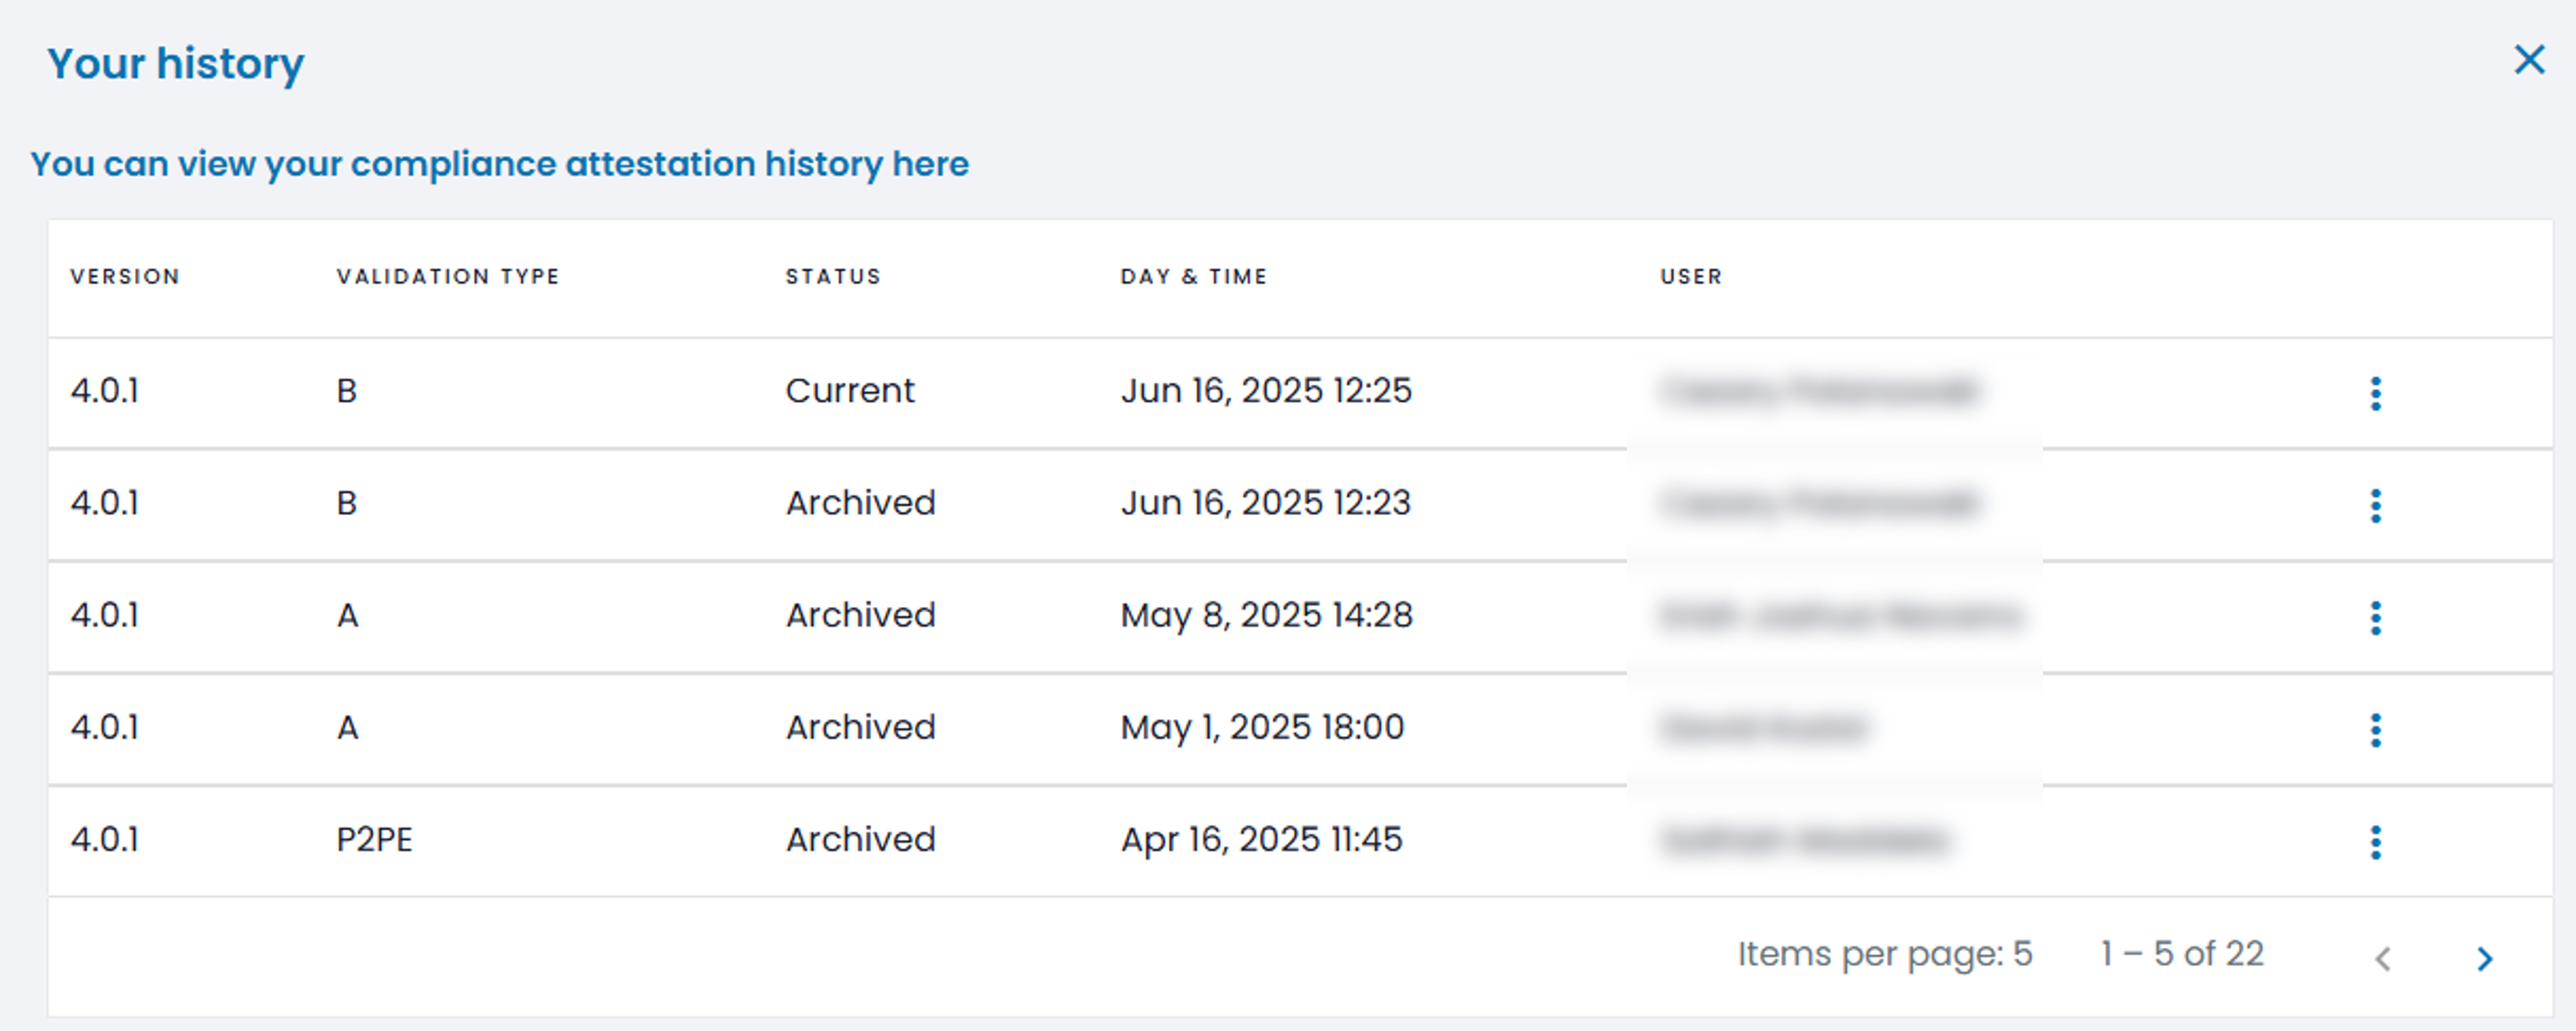The height and width of the screenshot is (1031, 2576).
Task: Close the Your history panel
Action: coord(2528,60)
